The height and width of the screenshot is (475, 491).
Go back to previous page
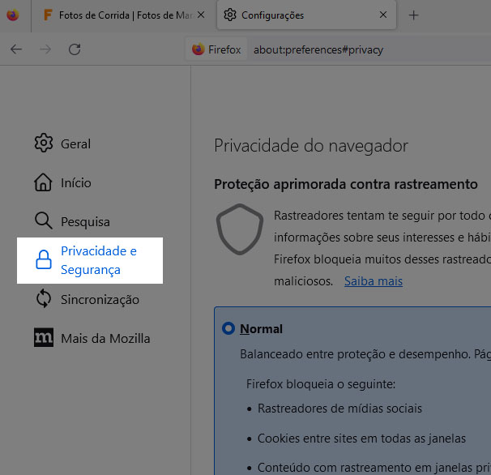pos(16,49)
